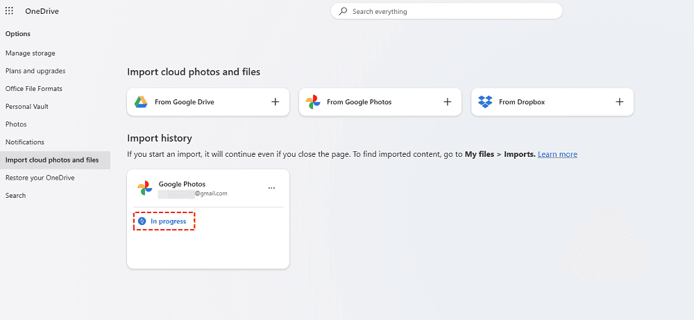Open Personal Vault settings

point(27,107)
